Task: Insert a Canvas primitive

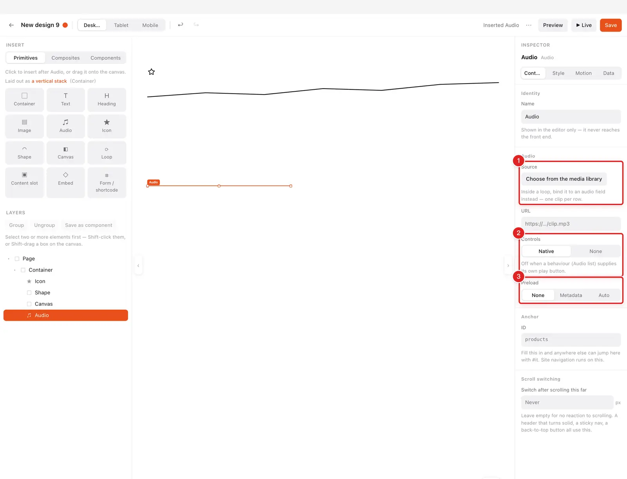Action: tap(65, 153)
